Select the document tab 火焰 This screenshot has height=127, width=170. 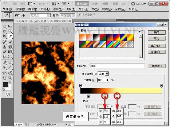[43, 21]
